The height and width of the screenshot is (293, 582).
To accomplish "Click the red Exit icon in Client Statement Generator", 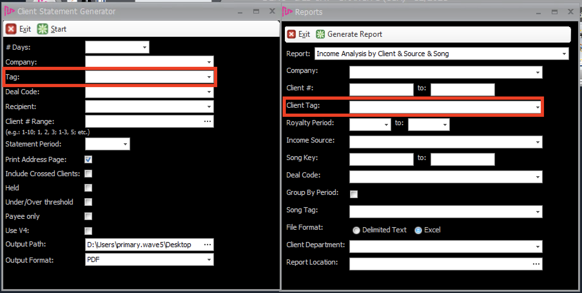I will coord(11,29).
